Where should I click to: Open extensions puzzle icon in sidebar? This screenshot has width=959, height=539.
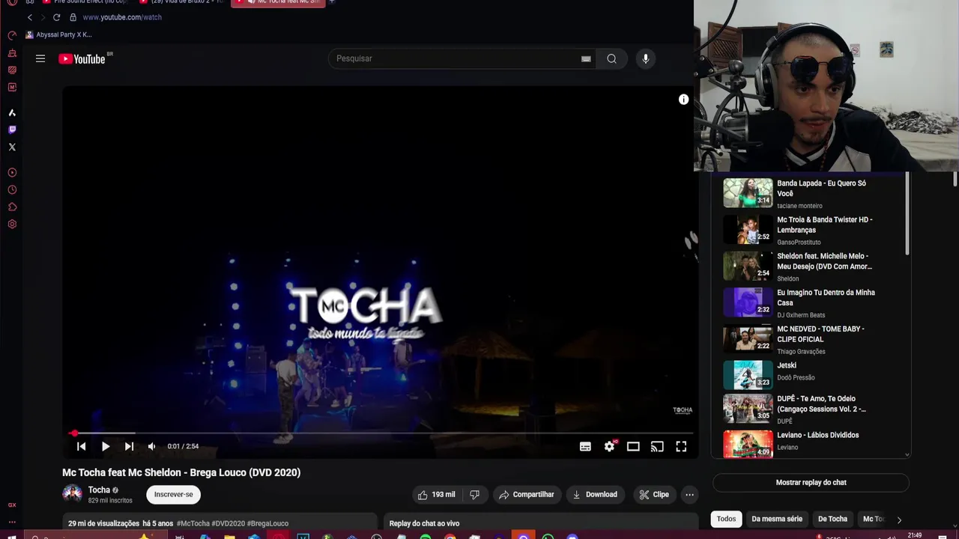[12, 207]
